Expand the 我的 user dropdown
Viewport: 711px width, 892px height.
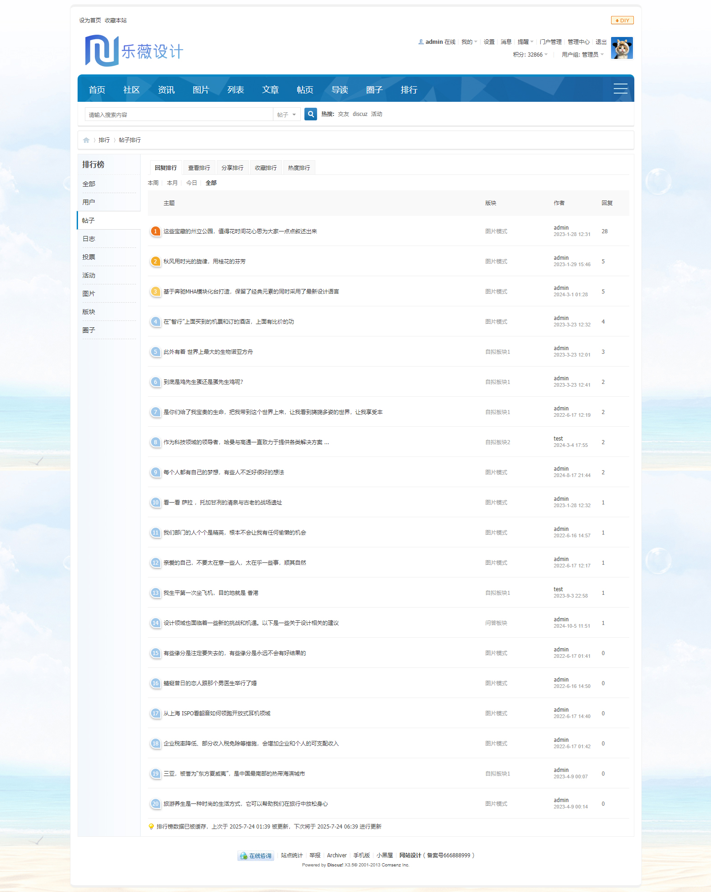point(469,42)
